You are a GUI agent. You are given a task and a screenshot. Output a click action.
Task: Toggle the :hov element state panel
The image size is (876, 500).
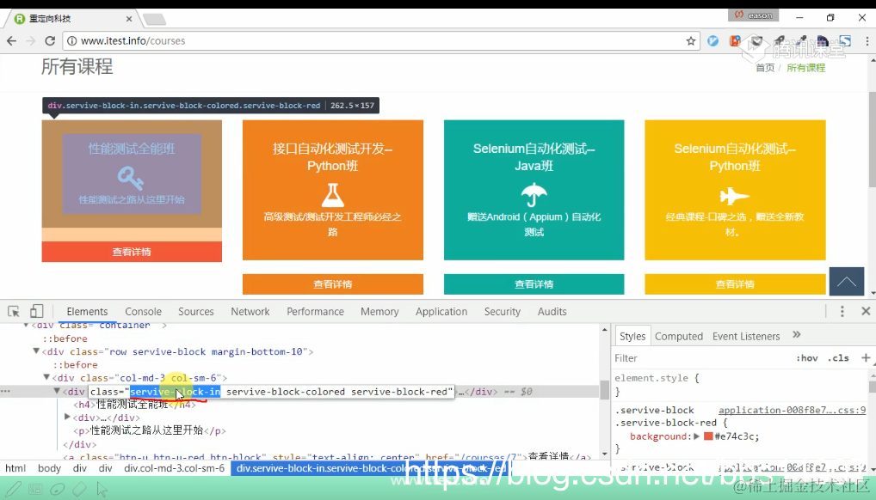point(806,358)
